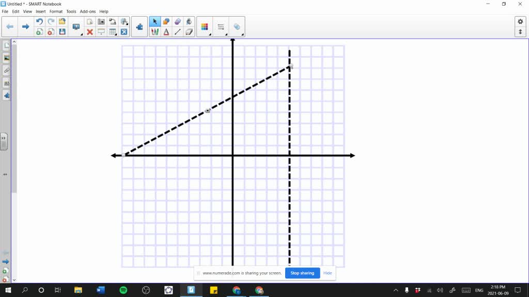Select the Text tool with letter A
This screenshot has width=529, height=297.
tap(166, 31)
